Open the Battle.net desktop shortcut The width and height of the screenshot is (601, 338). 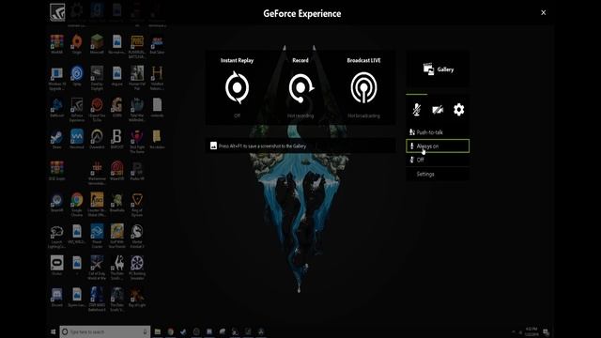[x=56, y=107]
